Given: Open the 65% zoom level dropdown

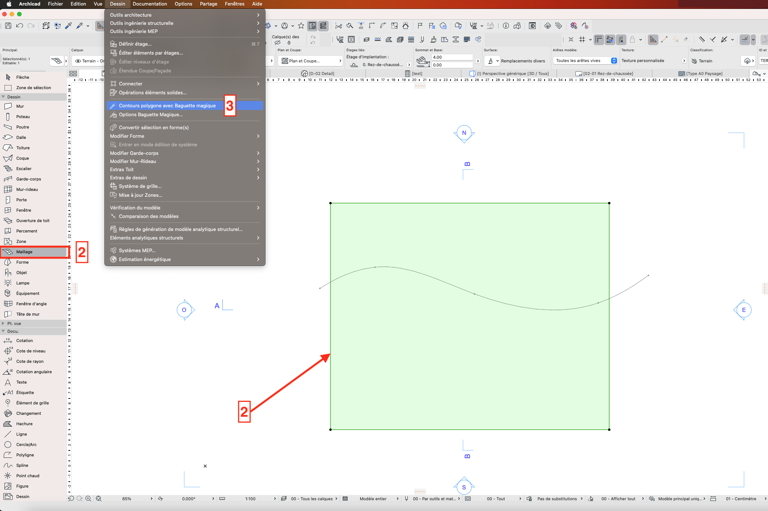Looking at the screenshot, I should coord(126,499).
